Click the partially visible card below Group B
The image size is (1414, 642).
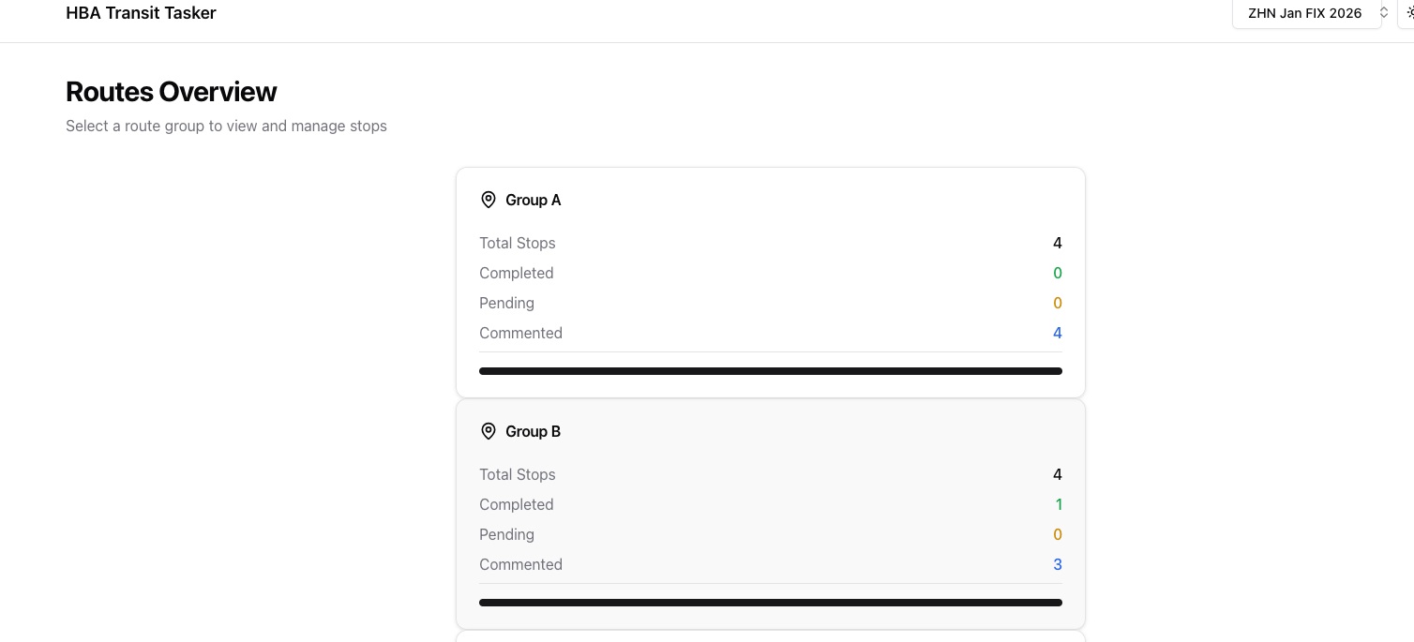(770, 637)
